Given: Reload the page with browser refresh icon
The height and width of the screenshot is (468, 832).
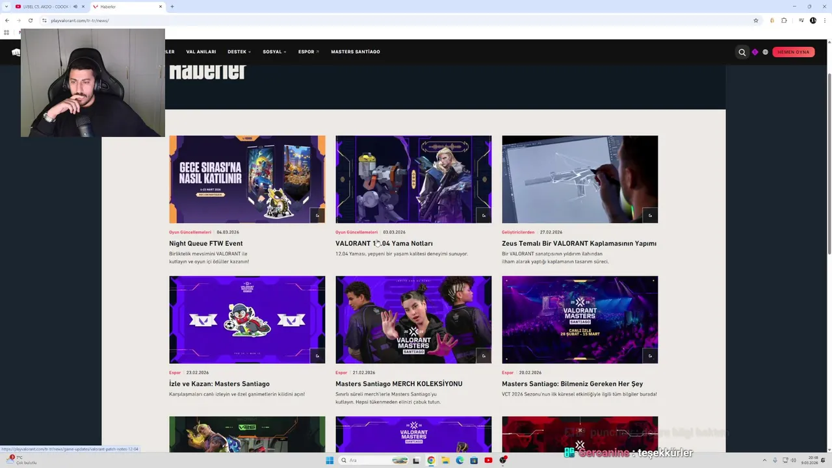Looking at the screenshot, I should click(30, 20).
